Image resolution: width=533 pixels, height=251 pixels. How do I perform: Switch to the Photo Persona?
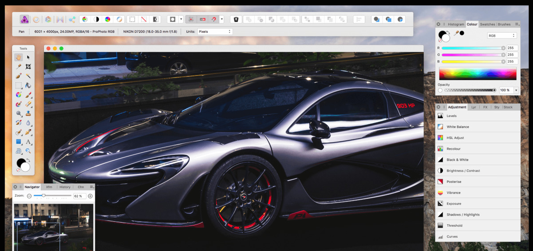[x=25, y=19]
